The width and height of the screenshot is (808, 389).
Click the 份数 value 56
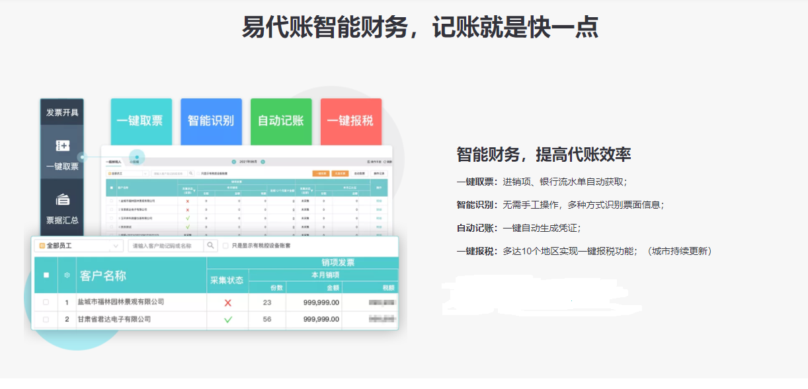point(267,319)
